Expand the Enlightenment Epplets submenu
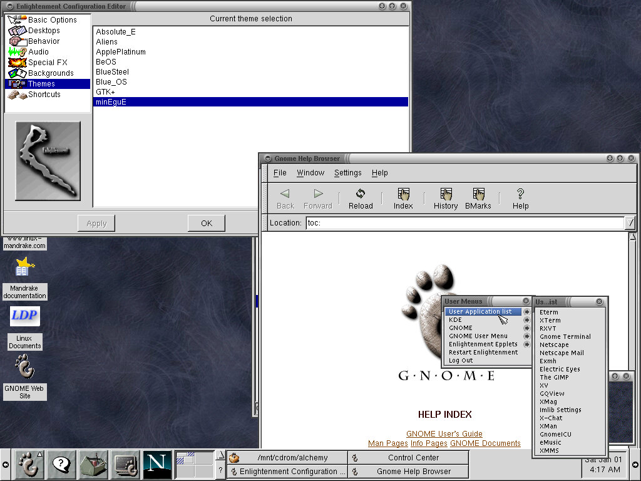 pyautogui.click(x=526, y=344)
